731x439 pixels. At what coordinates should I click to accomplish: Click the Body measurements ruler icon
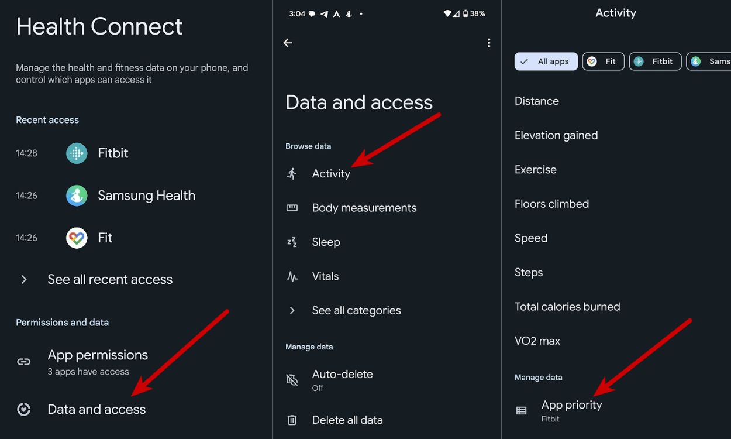(x=292, y=207)
